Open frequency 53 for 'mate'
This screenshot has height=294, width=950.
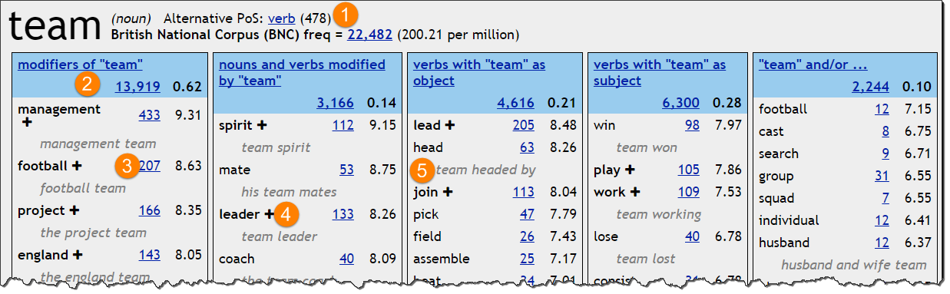[346, 170]
